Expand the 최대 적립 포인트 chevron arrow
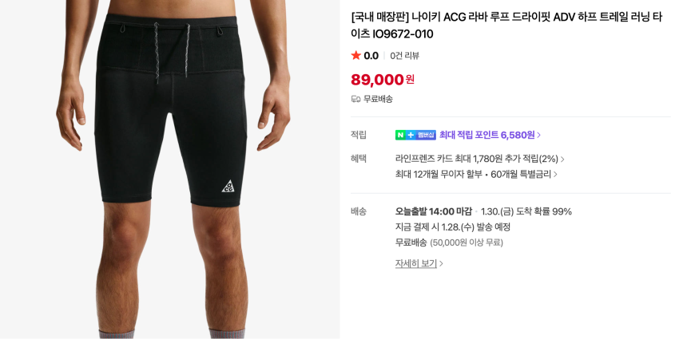Image resolution: width=679 pixels, height=339 pixels. (539, 136)
